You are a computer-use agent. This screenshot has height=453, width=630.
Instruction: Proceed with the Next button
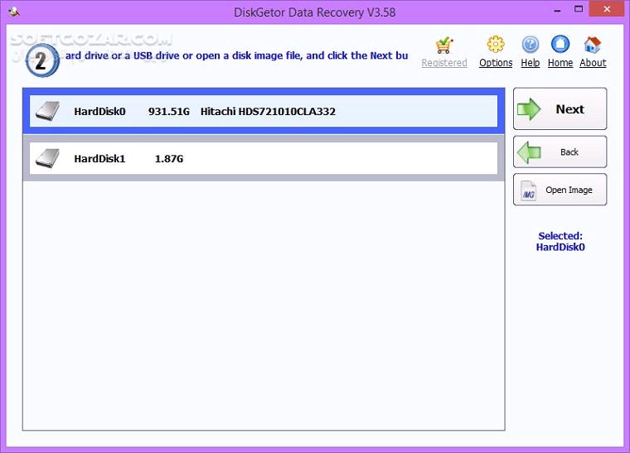tap(560, 108)
